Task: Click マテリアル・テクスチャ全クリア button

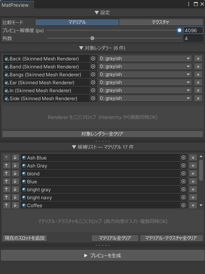Action: click(x=172, y=238)
